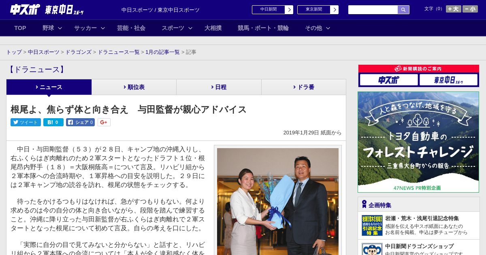
Task: Click the 東京中日スポーツ logo in header
Action: [64, 10]
